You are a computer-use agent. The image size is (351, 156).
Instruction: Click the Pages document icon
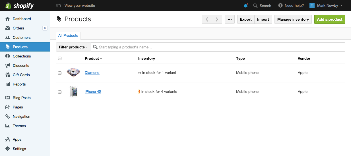click(x=8, y=107)
